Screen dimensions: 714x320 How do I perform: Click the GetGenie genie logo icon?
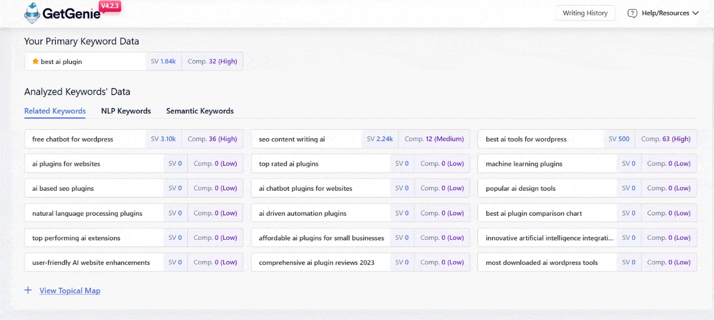coord(33,13)
